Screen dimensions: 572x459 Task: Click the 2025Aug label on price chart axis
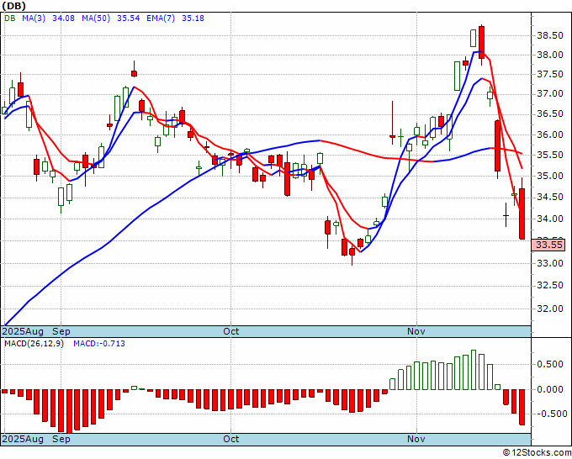(x=23, y=331)
